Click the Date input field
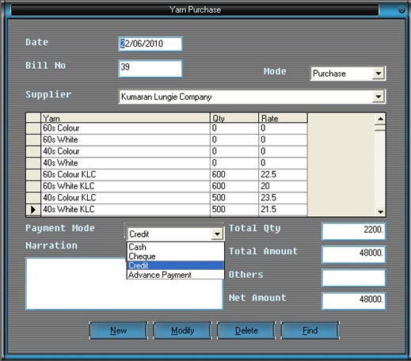 (150, 44)
